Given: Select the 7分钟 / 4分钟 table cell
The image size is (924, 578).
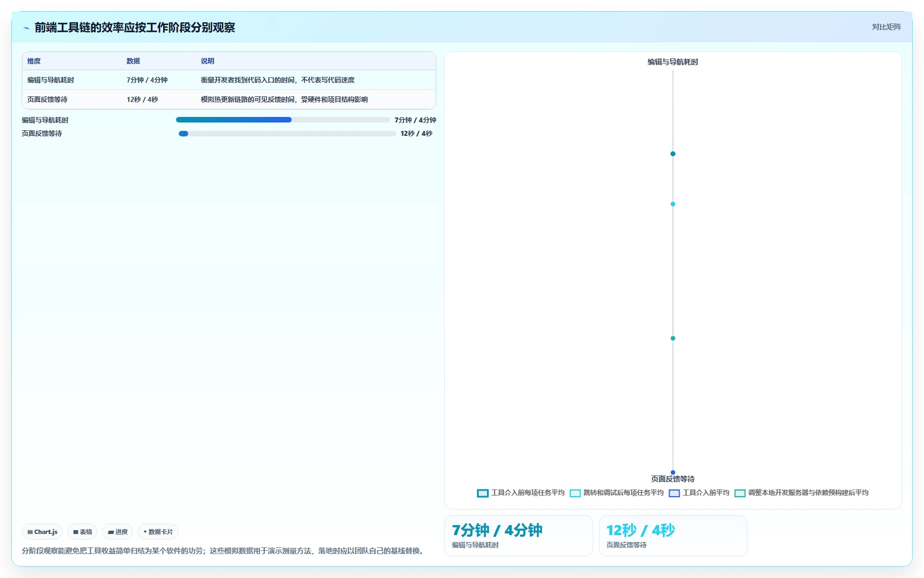Looking at the screenshot, I should 147,80.
